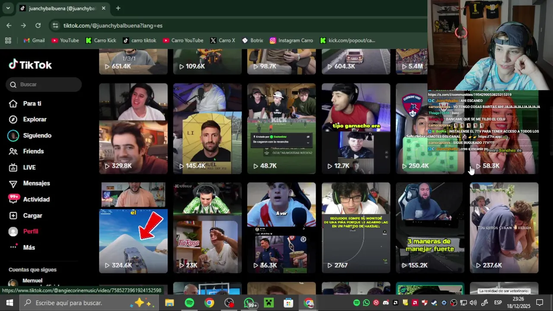Open the clock showing 23:26
The height and width of the screenshot is (311, 553).
coord(518,303)
